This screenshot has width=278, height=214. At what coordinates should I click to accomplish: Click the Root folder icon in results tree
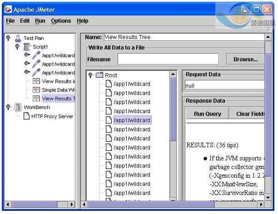coord(99,75)
